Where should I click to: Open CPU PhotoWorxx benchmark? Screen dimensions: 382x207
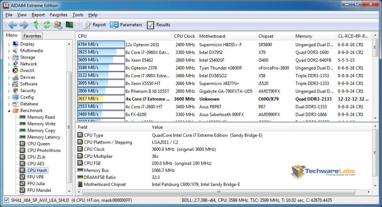44,150
